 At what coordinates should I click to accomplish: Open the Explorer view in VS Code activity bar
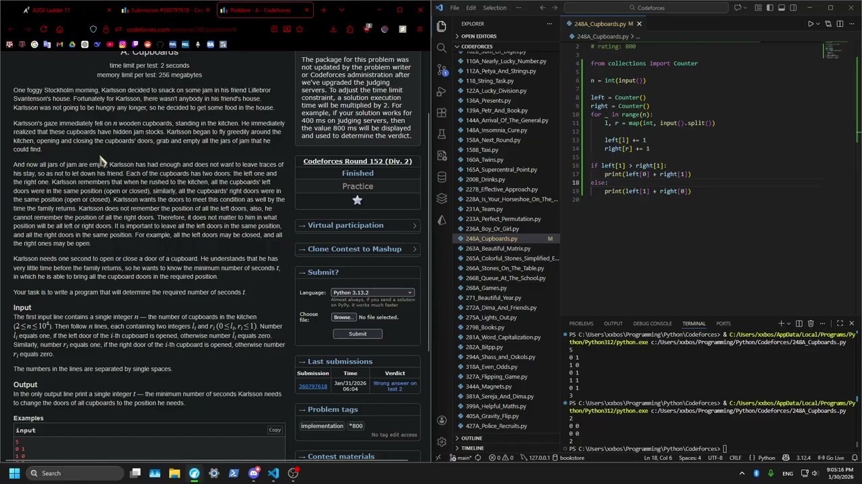[442, 26]
